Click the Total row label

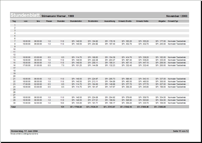coord(13,107)
